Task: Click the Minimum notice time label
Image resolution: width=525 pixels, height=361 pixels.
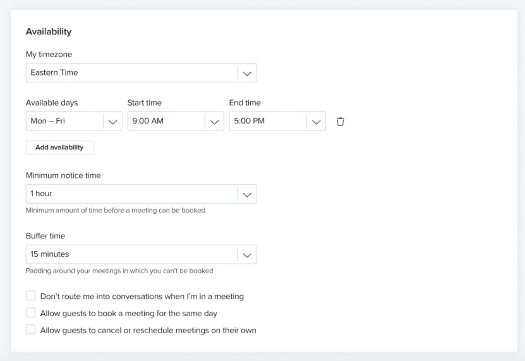Action: click(63, 175)
